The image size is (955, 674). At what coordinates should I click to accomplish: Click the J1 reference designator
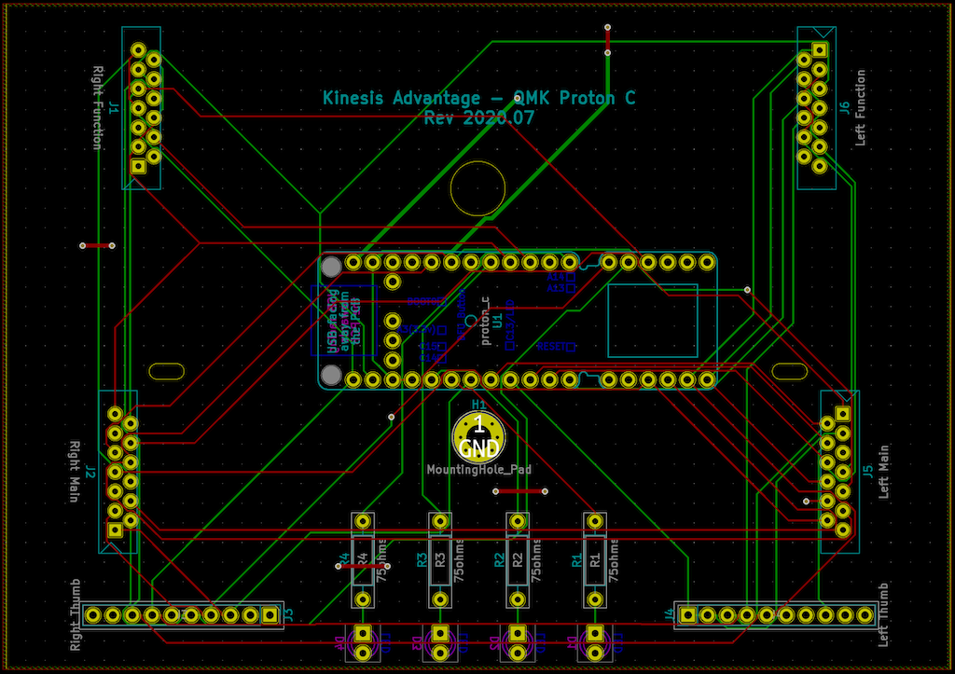(x=113, y=108)
